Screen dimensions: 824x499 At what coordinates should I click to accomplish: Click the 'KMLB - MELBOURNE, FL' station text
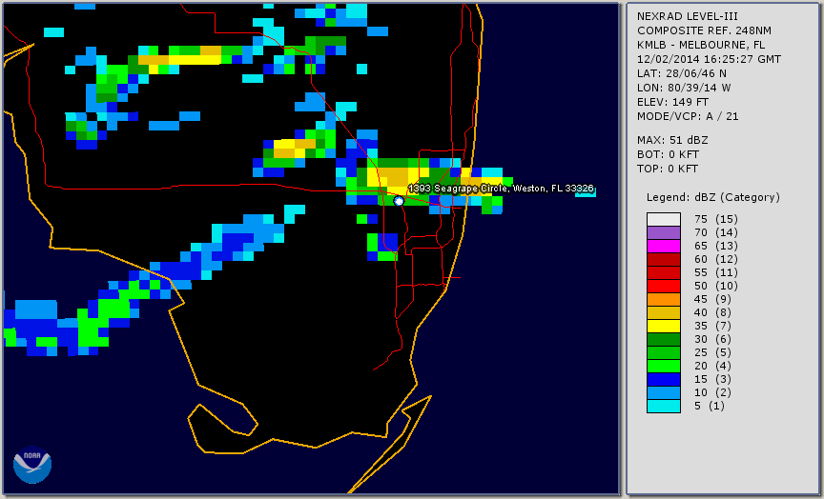coord(701,45)
